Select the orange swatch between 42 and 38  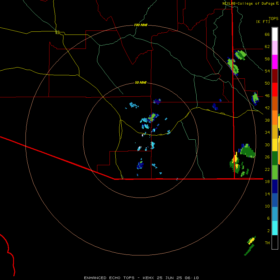click(275, 118)
